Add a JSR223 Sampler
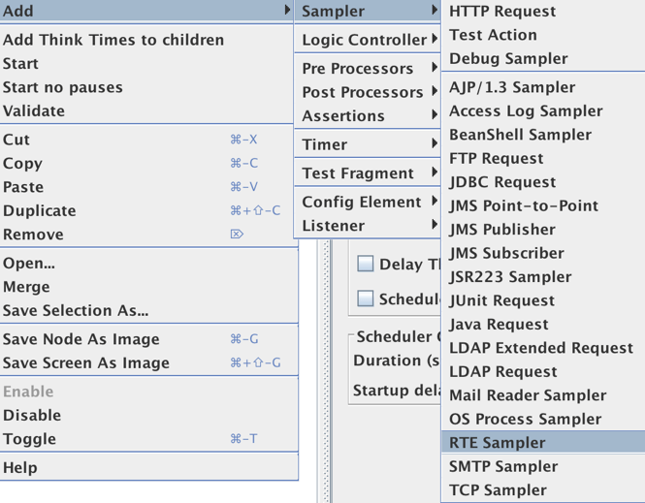Image resolution: width=645 pixels, height=503 pixels. tap(543, 277)
